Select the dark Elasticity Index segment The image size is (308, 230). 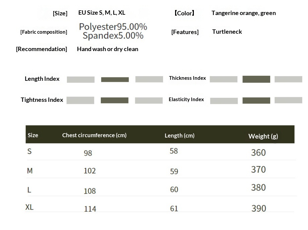pyautogui.click(x=256, y=100)
